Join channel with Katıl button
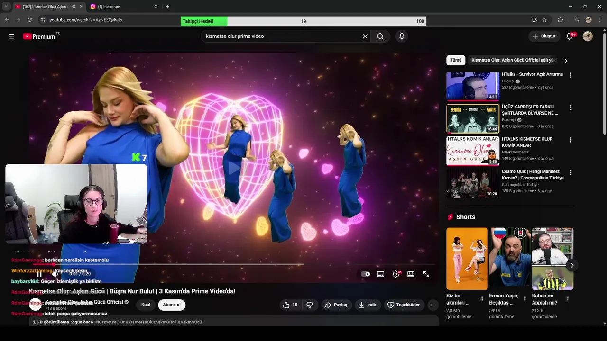 coord(146,305)
